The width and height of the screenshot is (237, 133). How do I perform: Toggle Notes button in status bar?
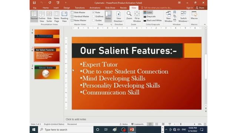124,124
